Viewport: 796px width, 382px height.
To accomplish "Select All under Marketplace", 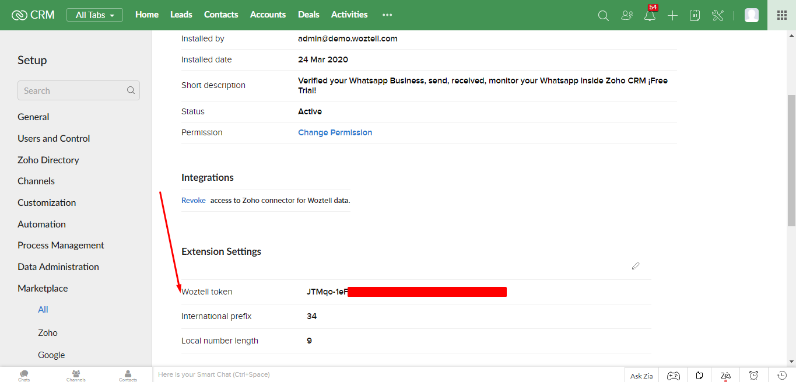I will (43, 310).
